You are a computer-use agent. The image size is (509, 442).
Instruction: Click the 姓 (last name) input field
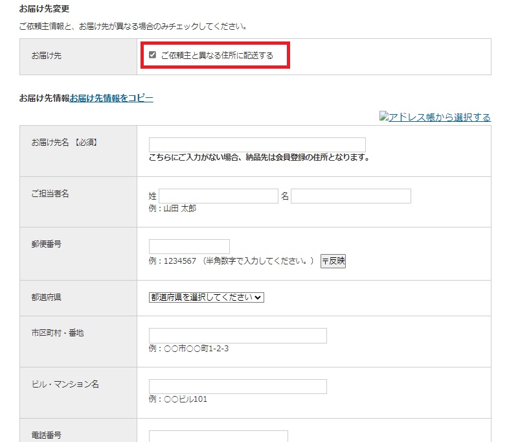click(x=218, y=196)
